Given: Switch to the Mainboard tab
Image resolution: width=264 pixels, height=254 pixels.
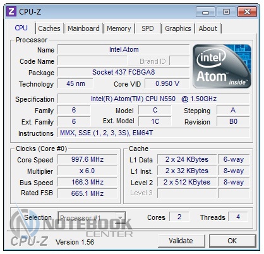Looking at the screenshot, I should click(83, 28).
